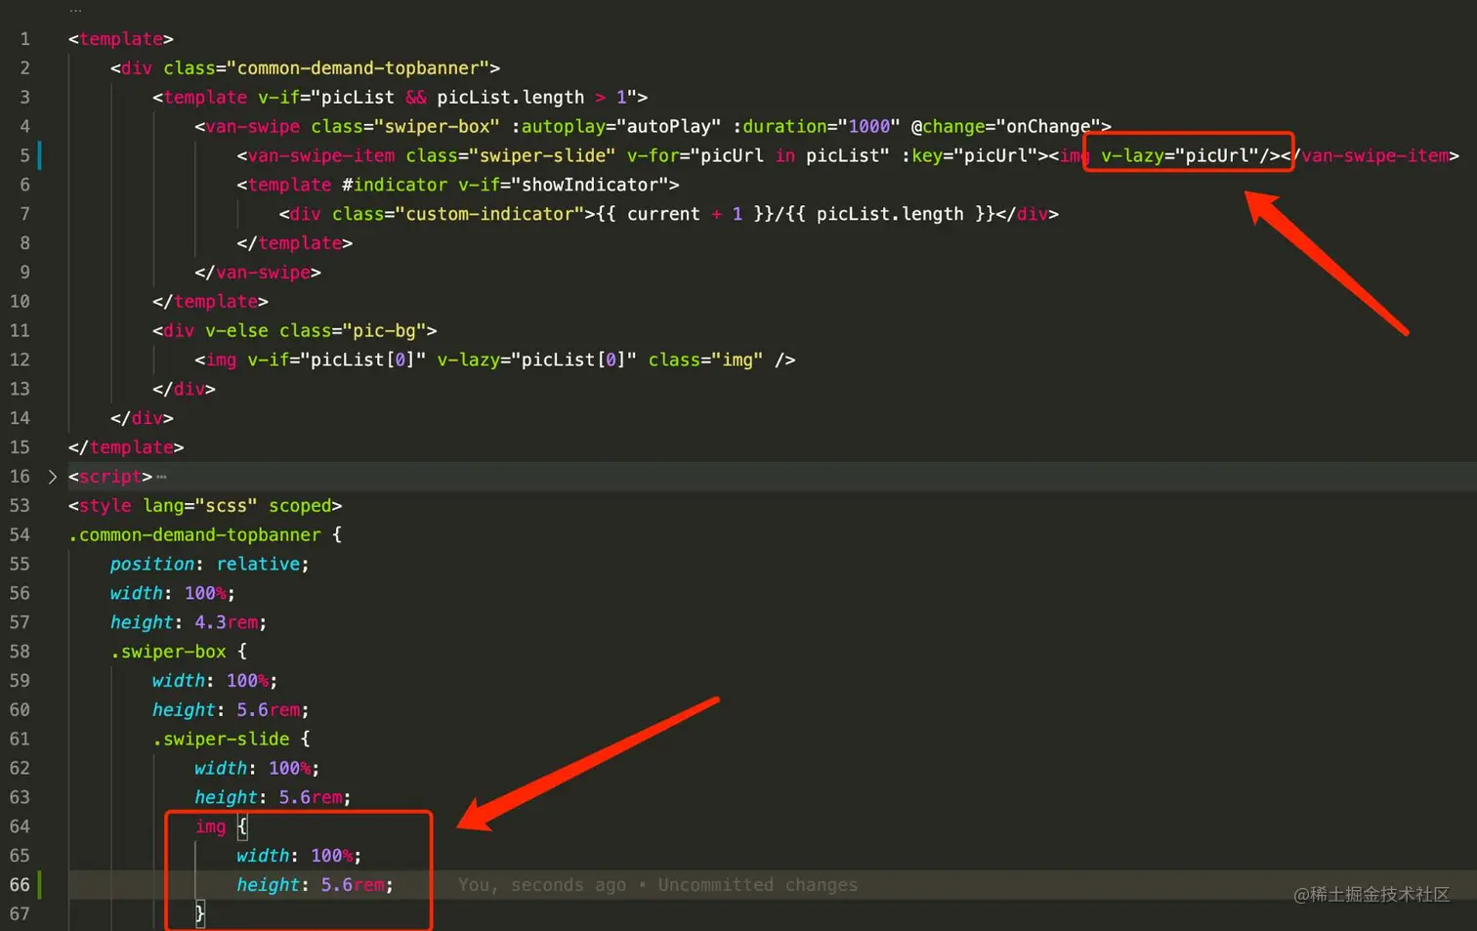Open the breadcrumb ellipsis above line 1
The image size is (1477, 931).
point(75,10)
